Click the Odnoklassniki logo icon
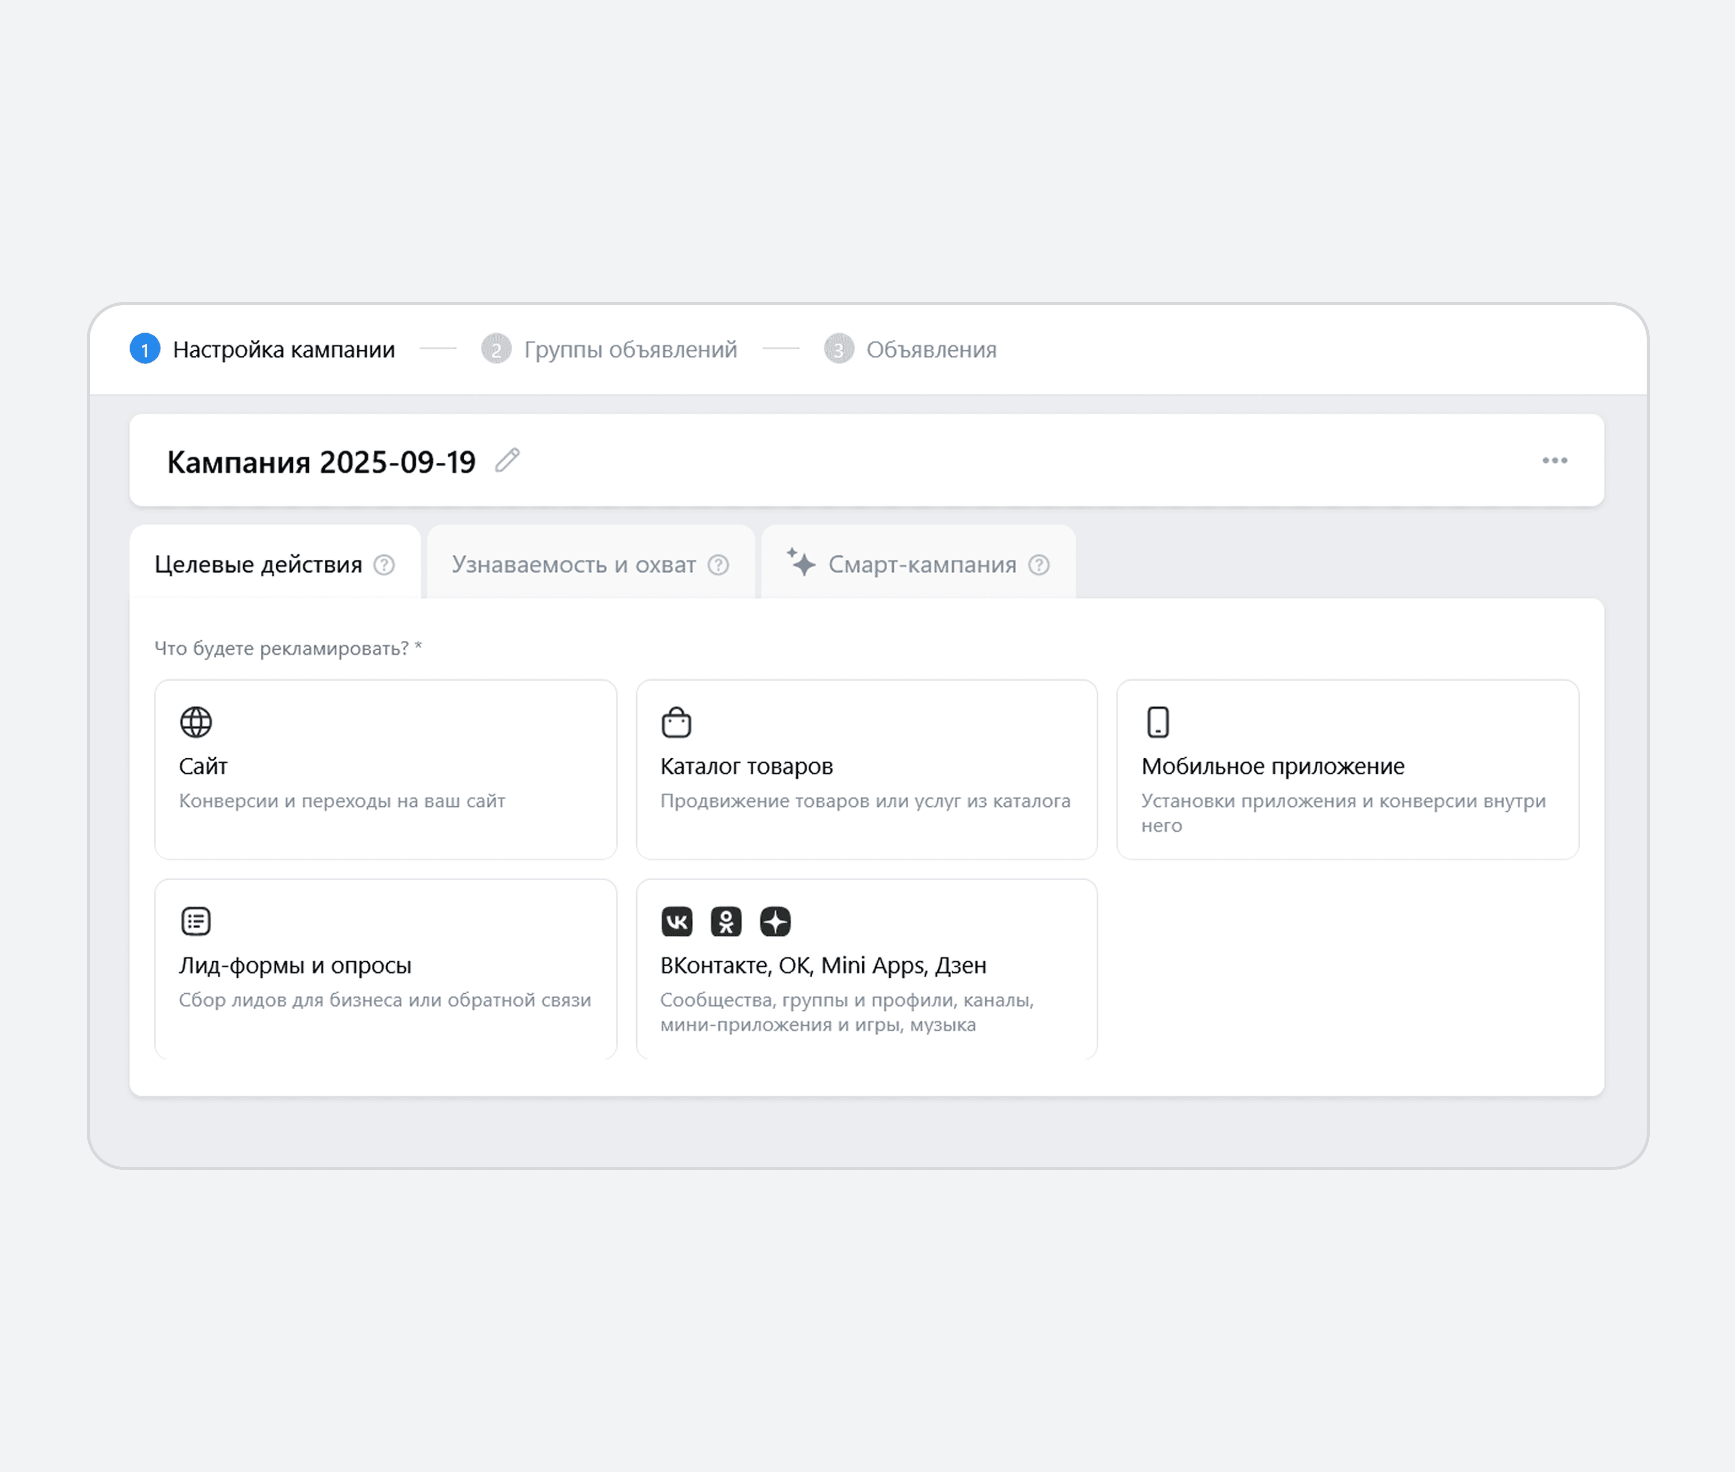Image resolution: width=1735 pixels, height=1472 pixels. 725,921
